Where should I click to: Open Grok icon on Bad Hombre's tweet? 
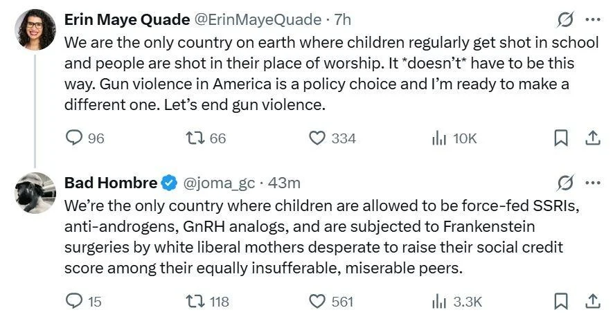click(565, 183)
